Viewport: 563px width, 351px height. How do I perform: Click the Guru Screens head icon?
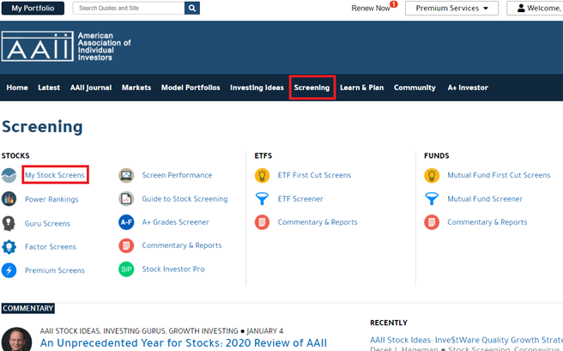9,223
